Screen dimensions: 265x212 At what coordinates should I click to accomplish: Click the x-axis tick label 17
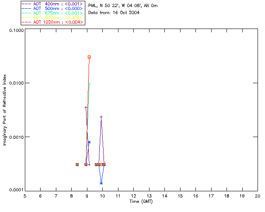click(211, 196)
